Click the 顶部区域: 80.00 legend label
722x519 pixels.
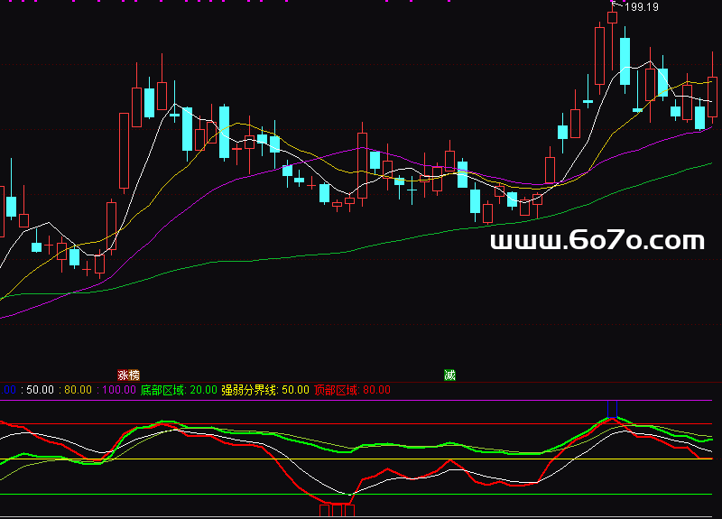coord(351,390)
